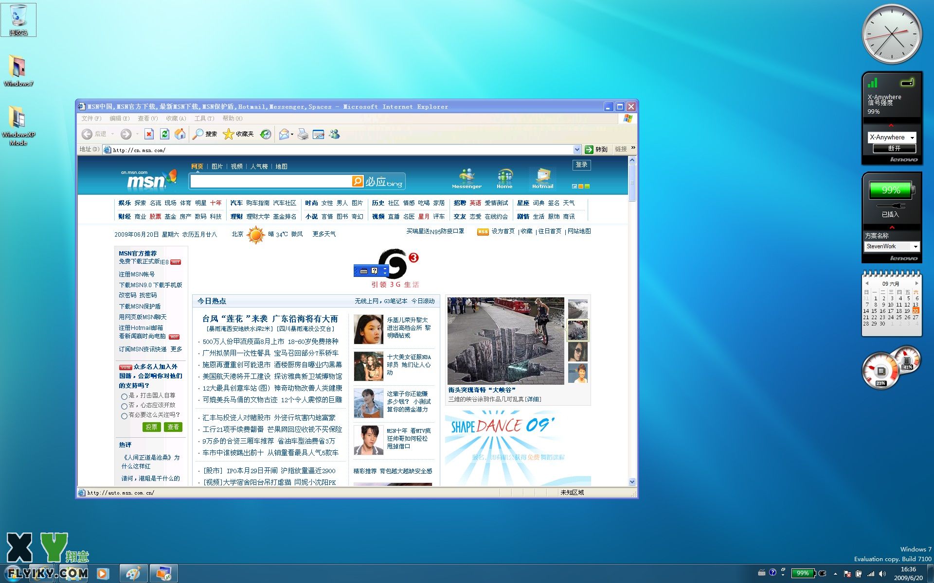This screenshot has height=583, width=934.
Task: Click the Hotmail icon on MSN header
Action: tap(543, 178)
